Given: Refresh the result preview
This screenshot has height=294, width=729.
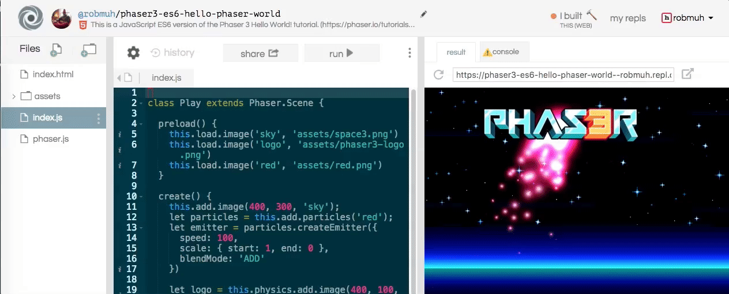Looking at the screenshot, I should click(x=438, y=74).
